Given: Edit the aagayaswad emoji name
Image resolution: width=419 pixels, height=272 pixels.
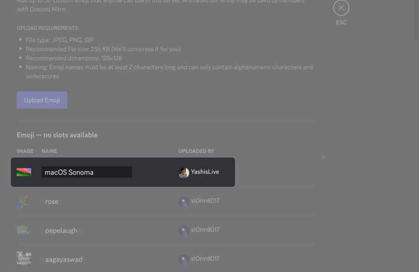Looking at the screenshot, I should 64,259.
